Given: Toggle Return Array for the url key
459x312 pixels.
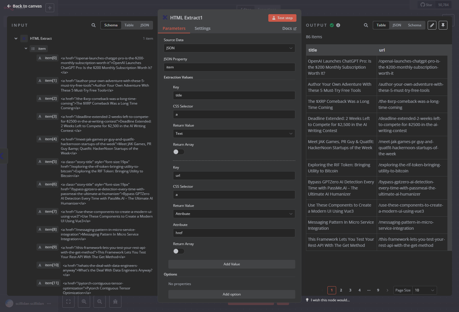Looking at the screenshot, I should point(179,251).
